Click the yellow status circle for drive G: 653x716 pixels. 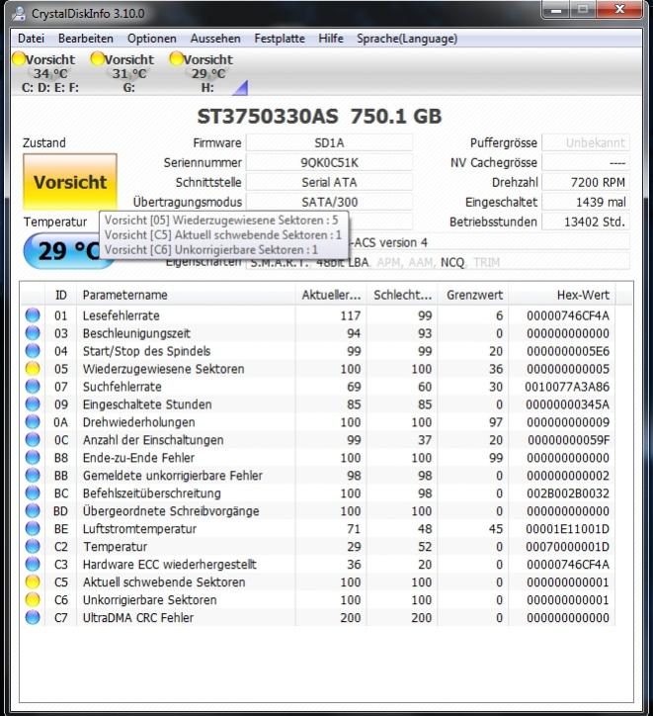98,58
